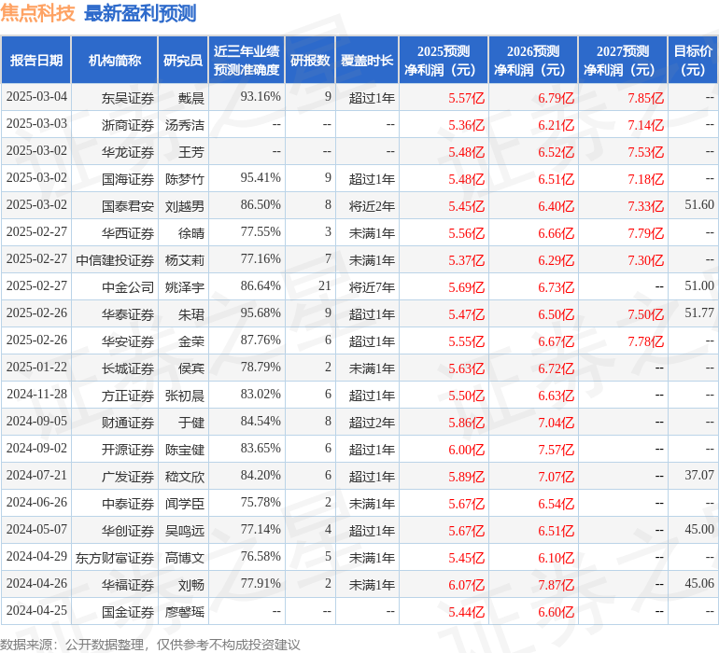Image resolution: width=719 pixels, height=653 pixels.
Task: Click analyst name 戴晨
Action: click(x=191, y=98)
